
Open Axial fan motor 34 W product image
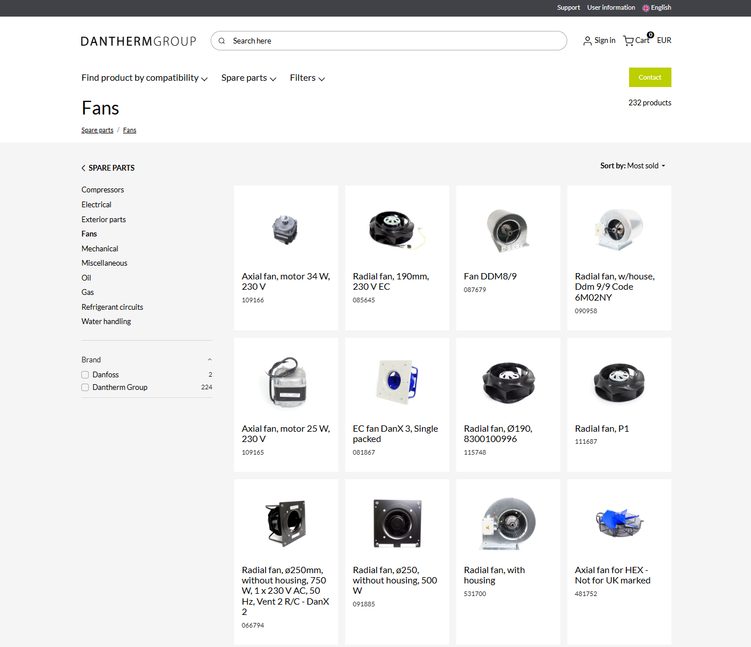(x=286, y=230)
